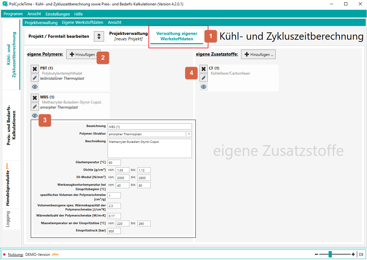Edit CF (1) additive with pencil icon
The height and width of the screenshot is (260, 367).
click(204, 77)
